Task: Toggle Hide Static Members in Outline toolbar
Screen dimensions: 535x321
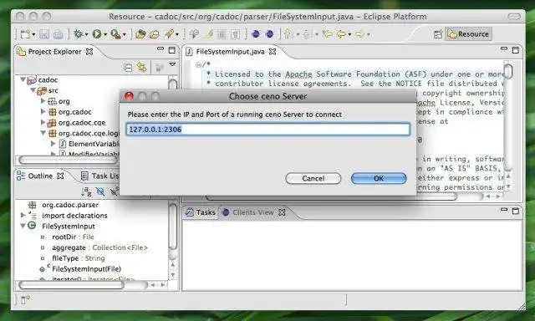Action: [115, 191]
